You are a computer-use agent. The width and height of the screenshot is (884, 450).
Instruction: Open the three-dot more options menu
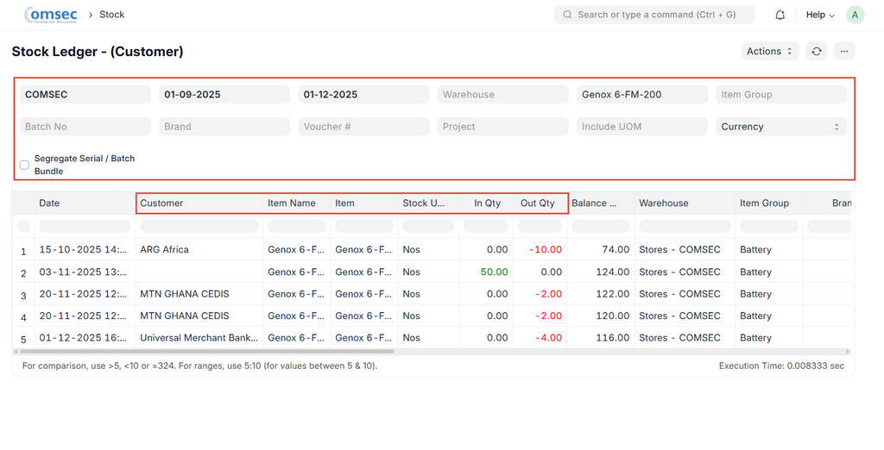pyautogui.click(x=844, y=52)
